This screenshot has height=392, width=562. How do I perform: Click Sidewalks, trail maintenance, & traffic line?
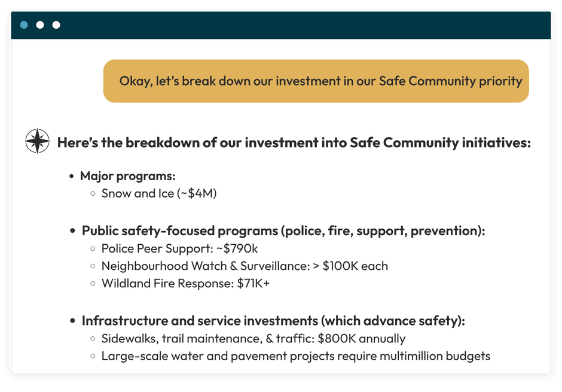point(253,339)
